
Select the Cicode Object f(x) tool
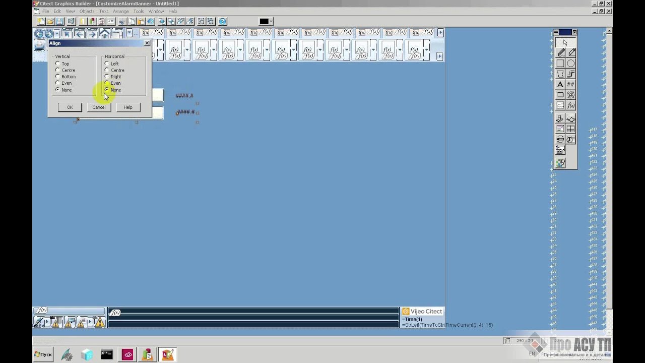(x=571, y=105)
